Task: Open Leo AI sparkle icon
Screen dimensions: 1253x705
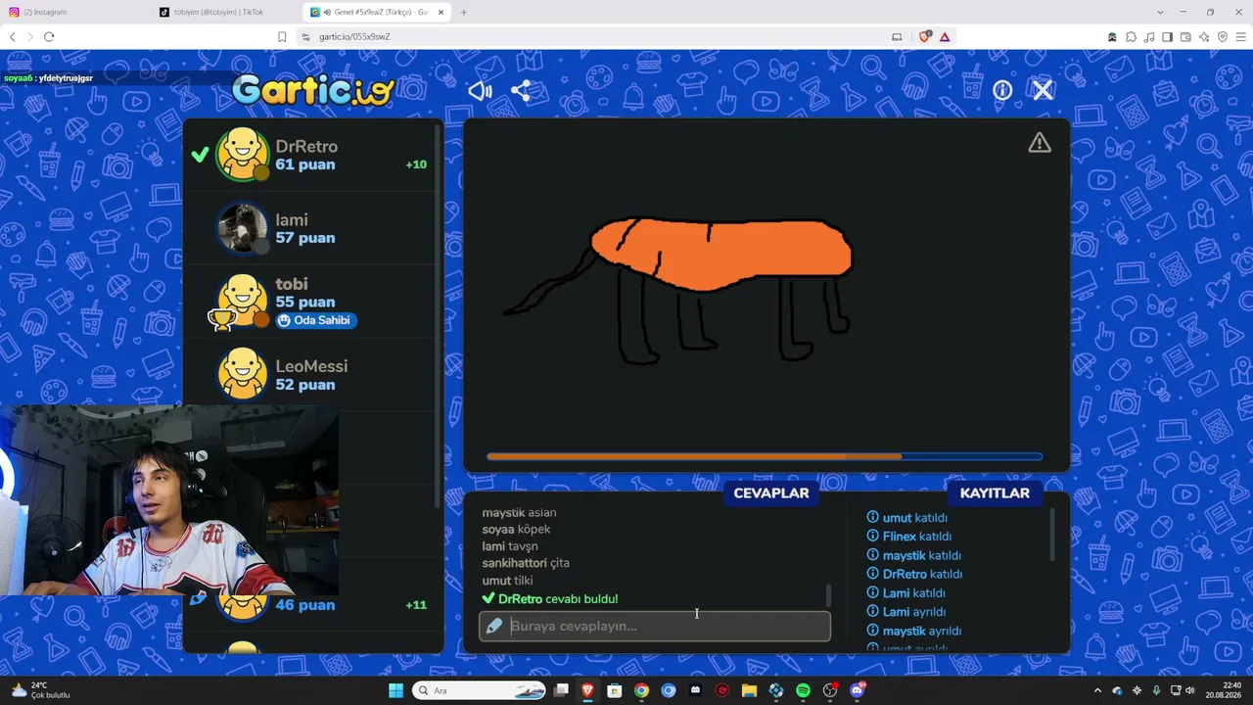Action: (1204, 36)
